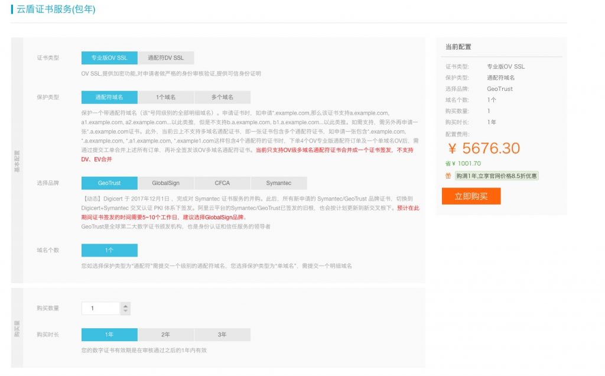Screen dimensions: 605x376
Task: Switch brand to GlobalSign
Action: coord(165,183)
